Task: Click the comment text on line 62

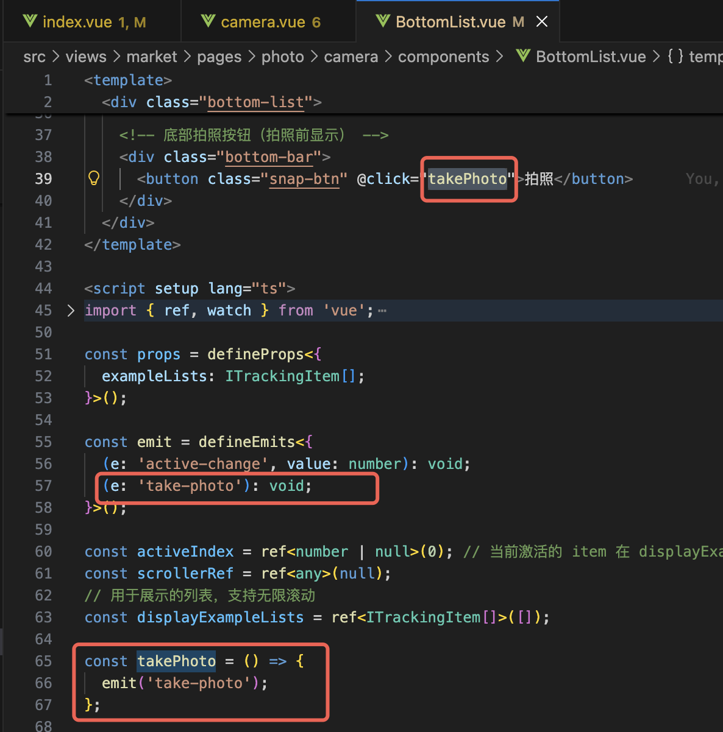Action: (x=200, y=595)
